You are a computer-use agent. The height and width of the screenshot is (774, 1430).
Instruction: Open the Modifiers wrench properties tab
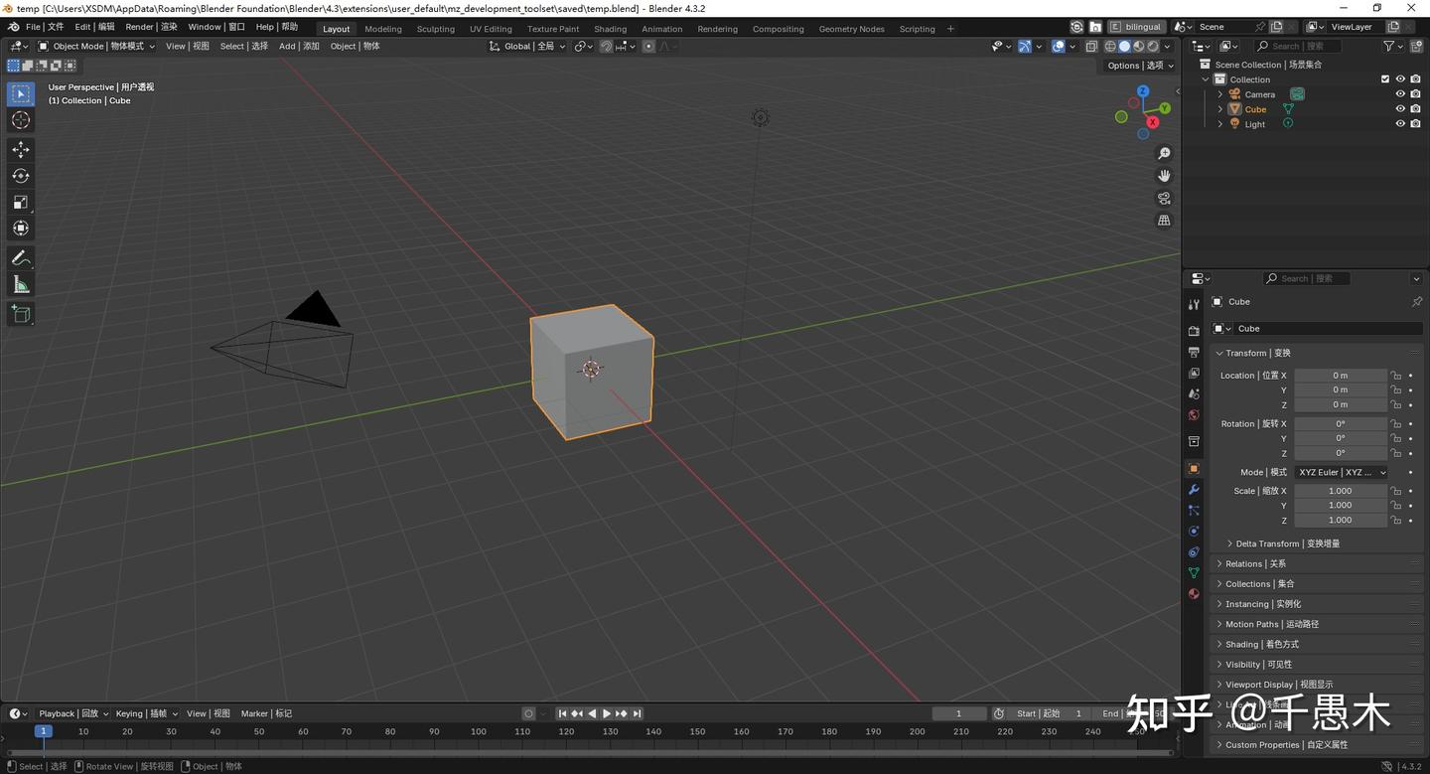1194,490
